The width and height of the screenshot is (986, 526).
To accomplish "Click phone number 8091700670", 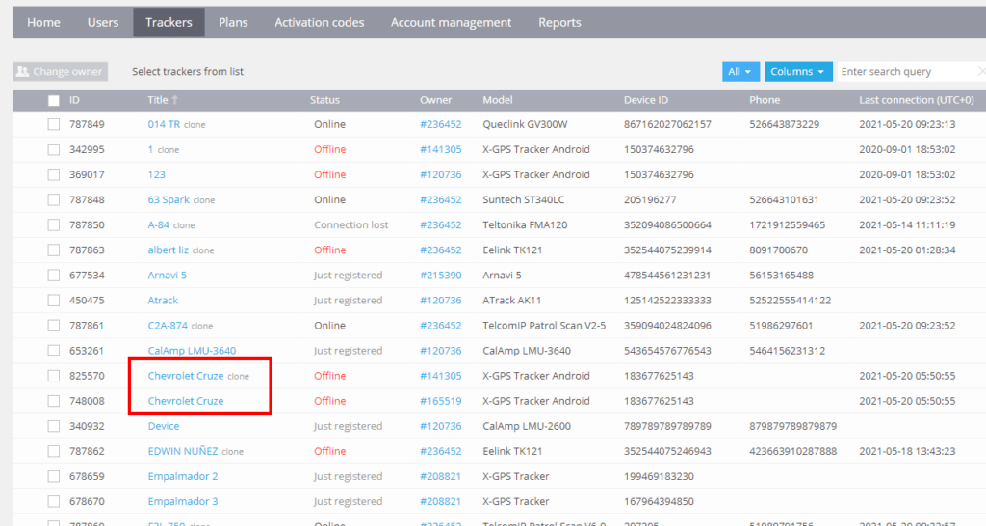I will coord(778,250).
